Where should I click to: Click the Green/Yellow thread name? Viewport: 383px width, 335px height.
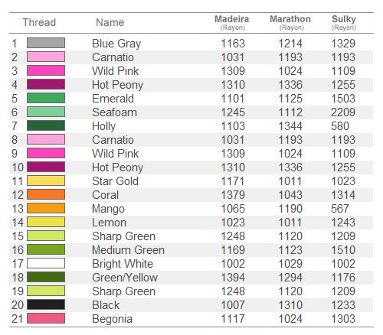[125, 278]
